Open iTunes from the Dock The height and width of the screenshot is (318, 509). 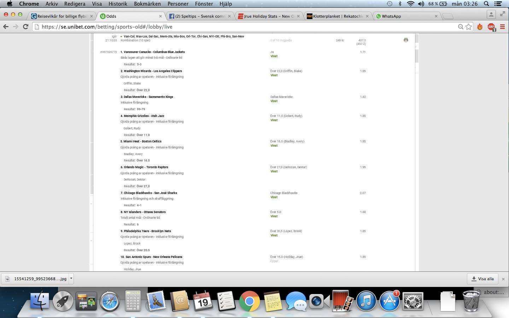[366, 301]
